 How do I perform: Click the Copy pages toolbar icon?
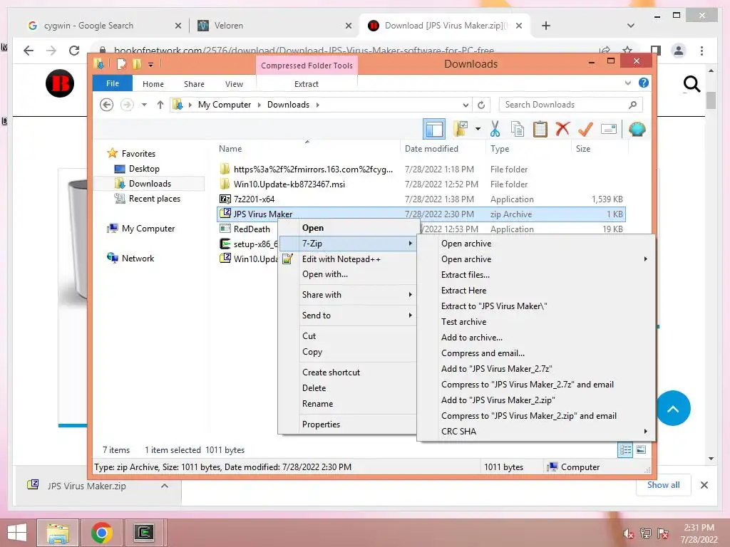click(518, 129)
